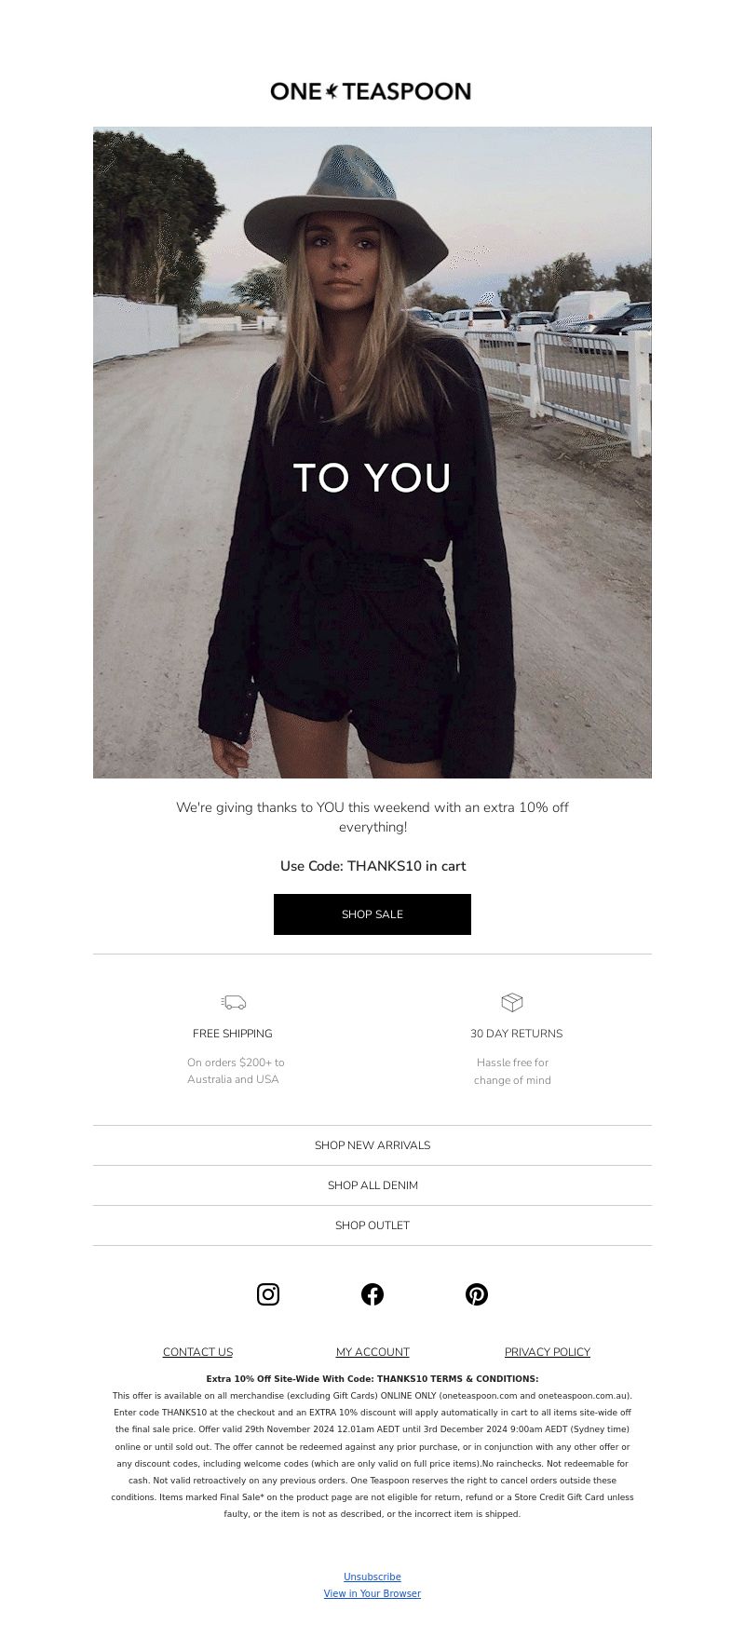The image size is (745, 1638).
Task: Click the 30 day returns box icon
Action: pos(512,1002)
